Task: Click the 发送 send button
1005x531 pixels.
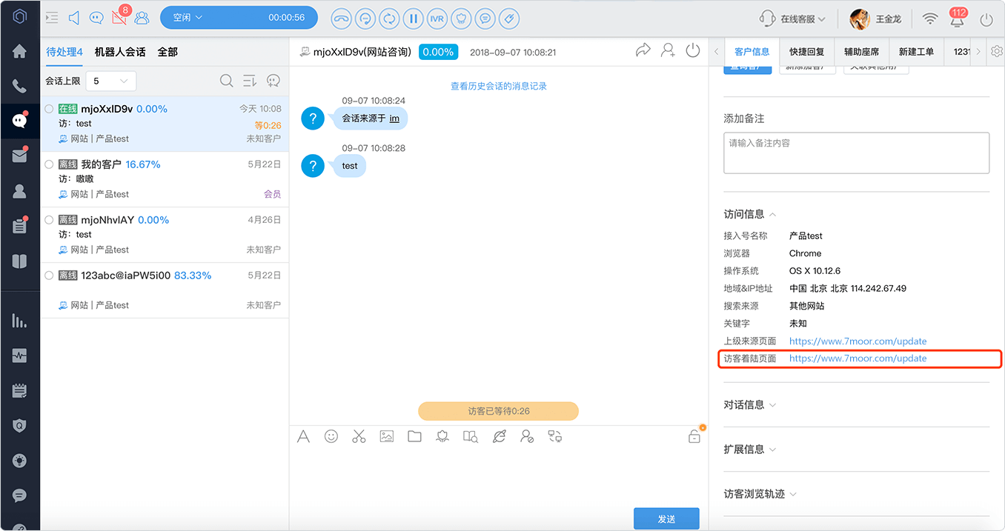Action: pos(666,519)
